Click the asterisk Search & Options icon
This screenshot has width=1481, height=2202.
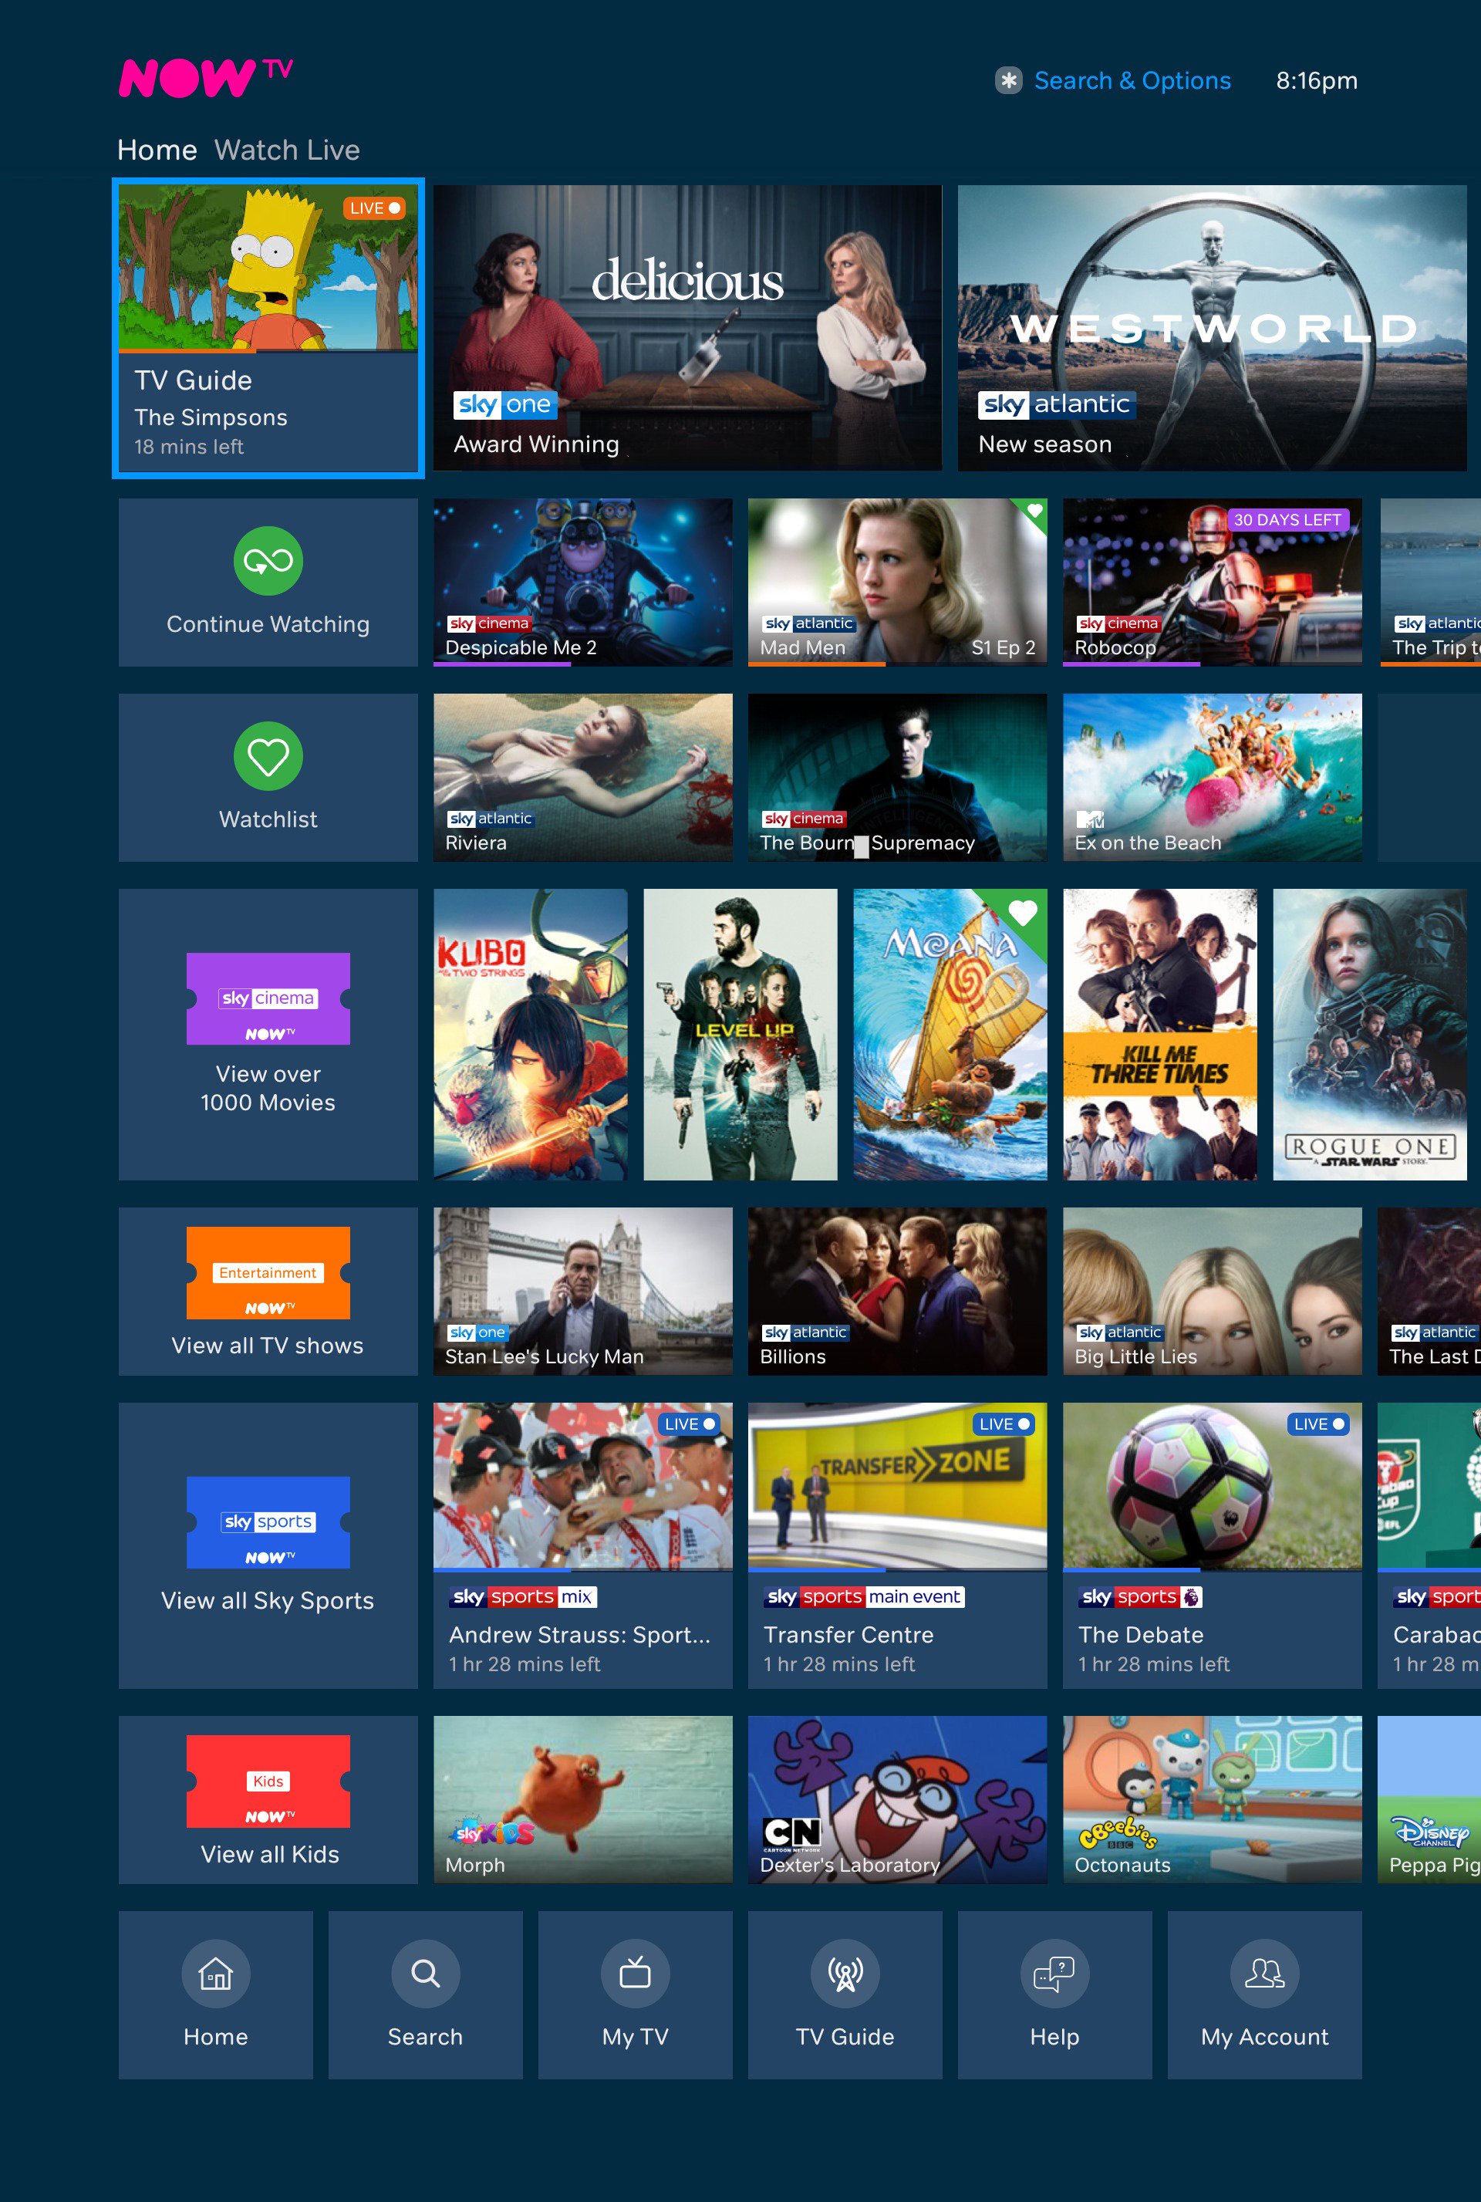1008,80
